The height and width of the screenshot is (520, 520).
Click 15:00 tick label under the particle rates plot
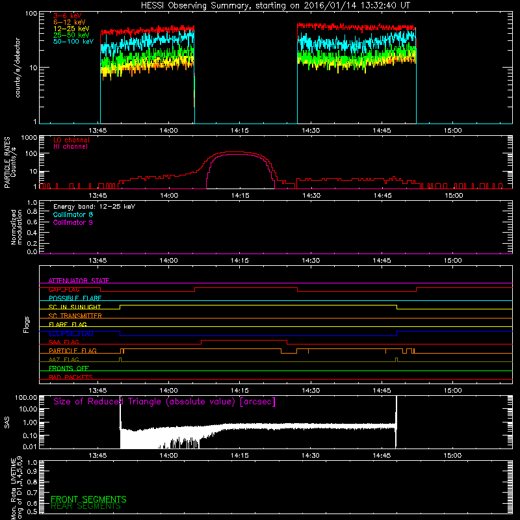453,196
